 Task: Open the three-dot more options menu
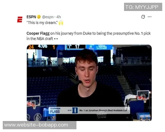[150, 17]
